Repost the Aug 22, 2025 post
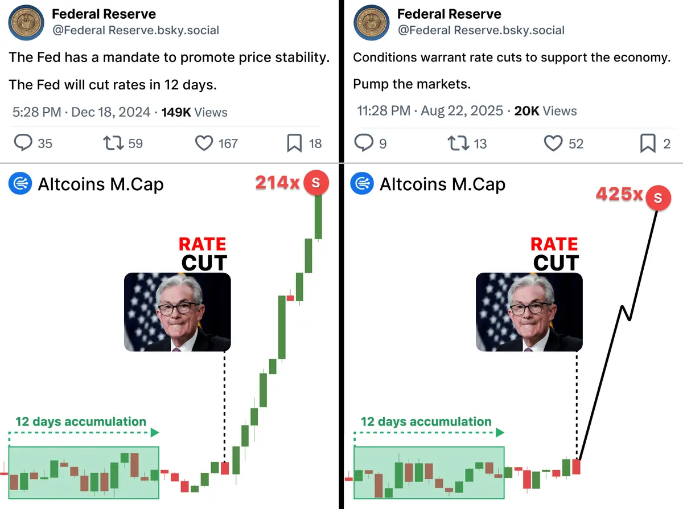683x509 pixels. point(458,143)
